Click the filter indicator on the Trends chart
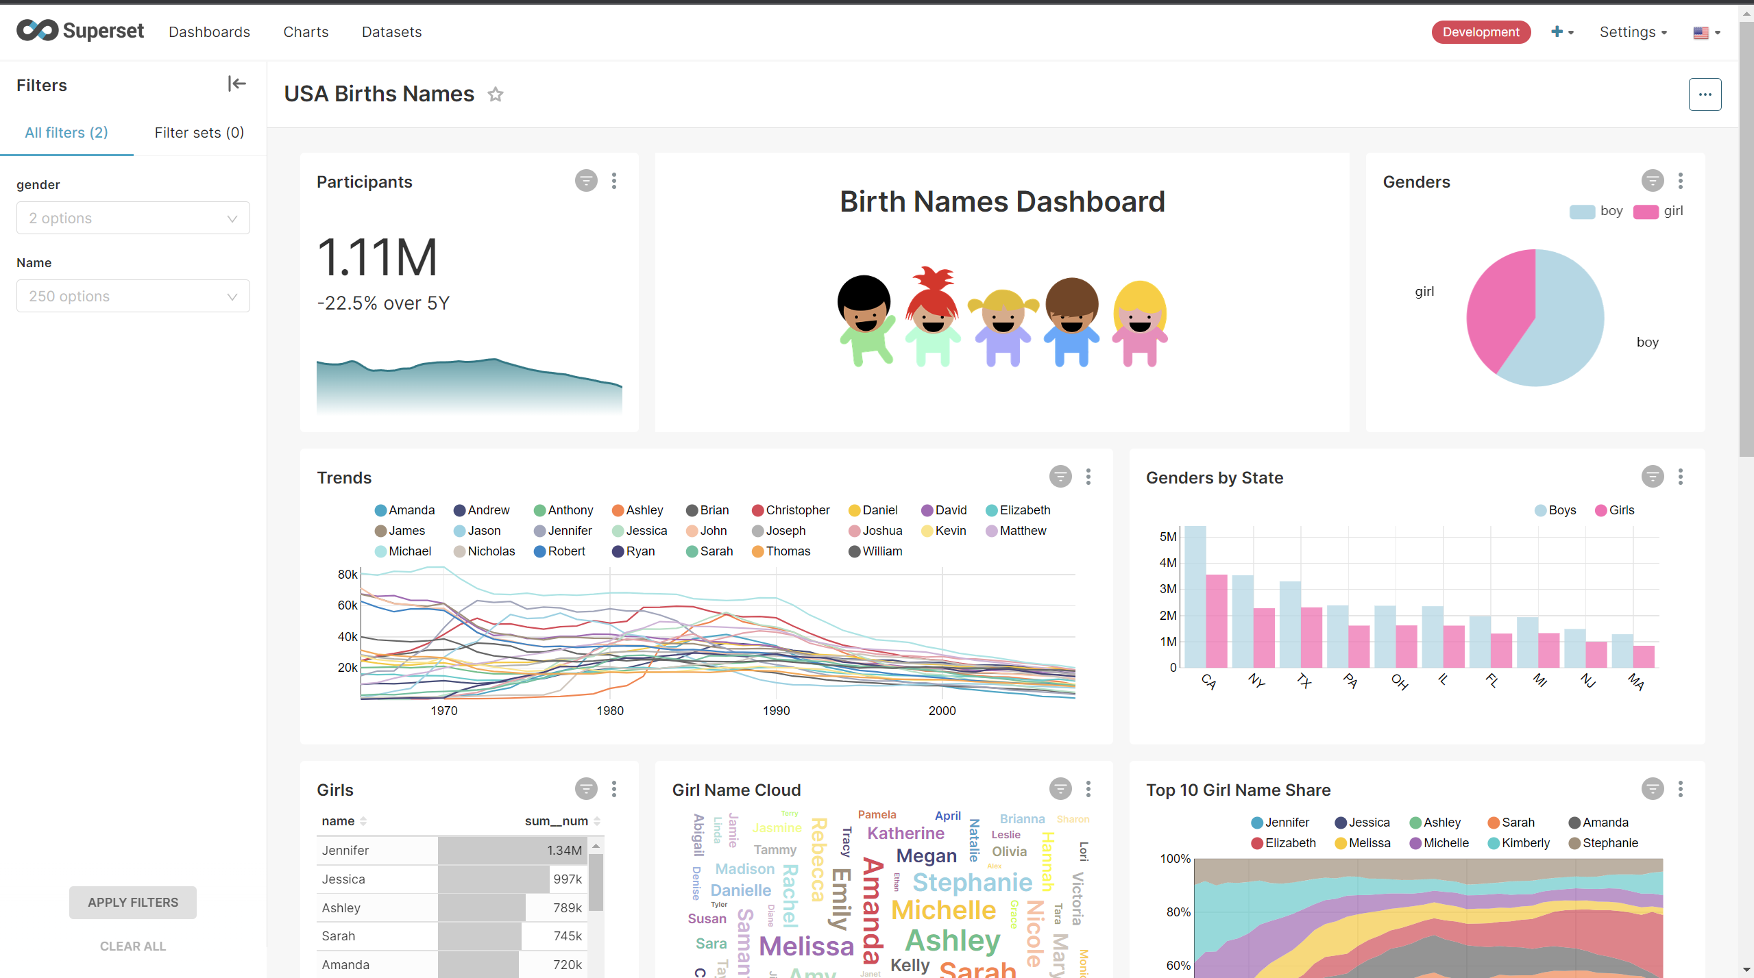1754x978 pixels. (x=1060, y=477)
